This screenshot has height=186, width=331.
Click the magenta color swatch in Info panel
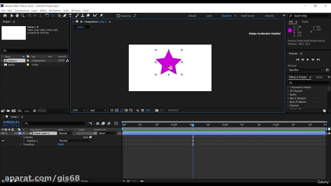pyautogui.click(x=290, y=31)
